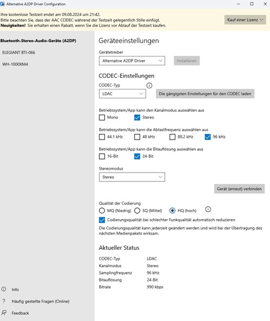Click the Bitauflösung 24-Bit status value
The width and height of the screenshot is (270, 321).
pyautogui.click(x=152, y=280)
